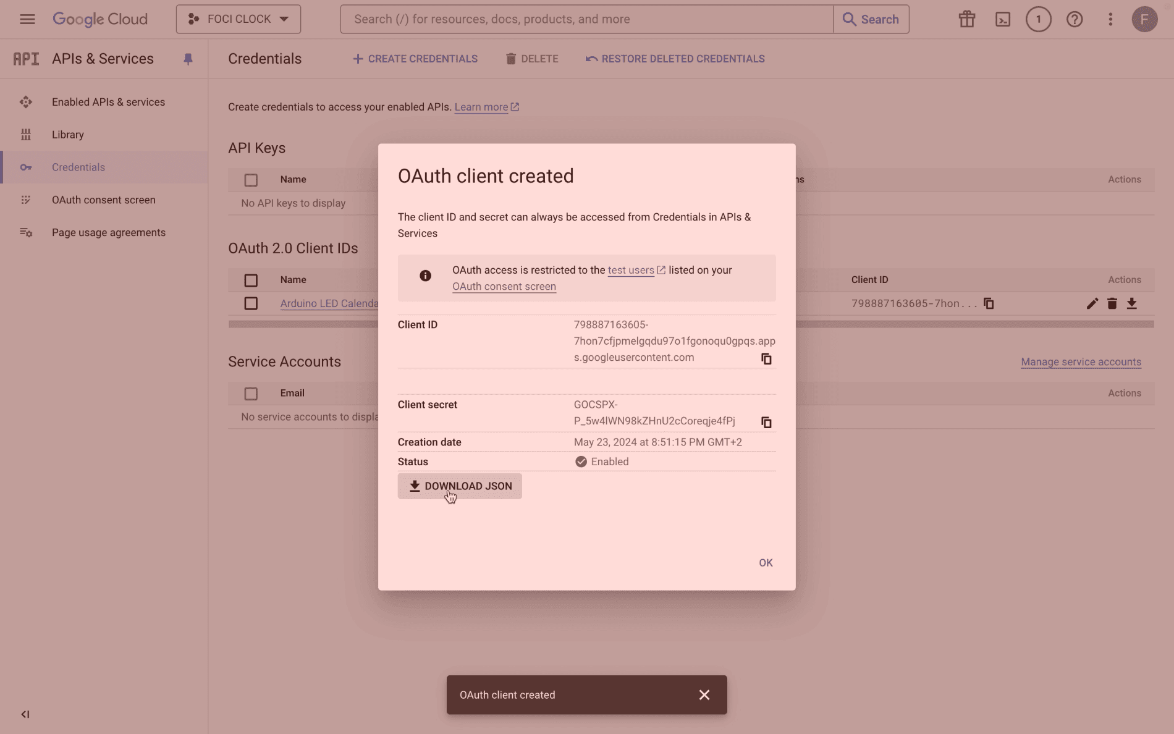1174x734 pixels.
Task: Click the Client secret value text
Action: [x=654, y=413]
